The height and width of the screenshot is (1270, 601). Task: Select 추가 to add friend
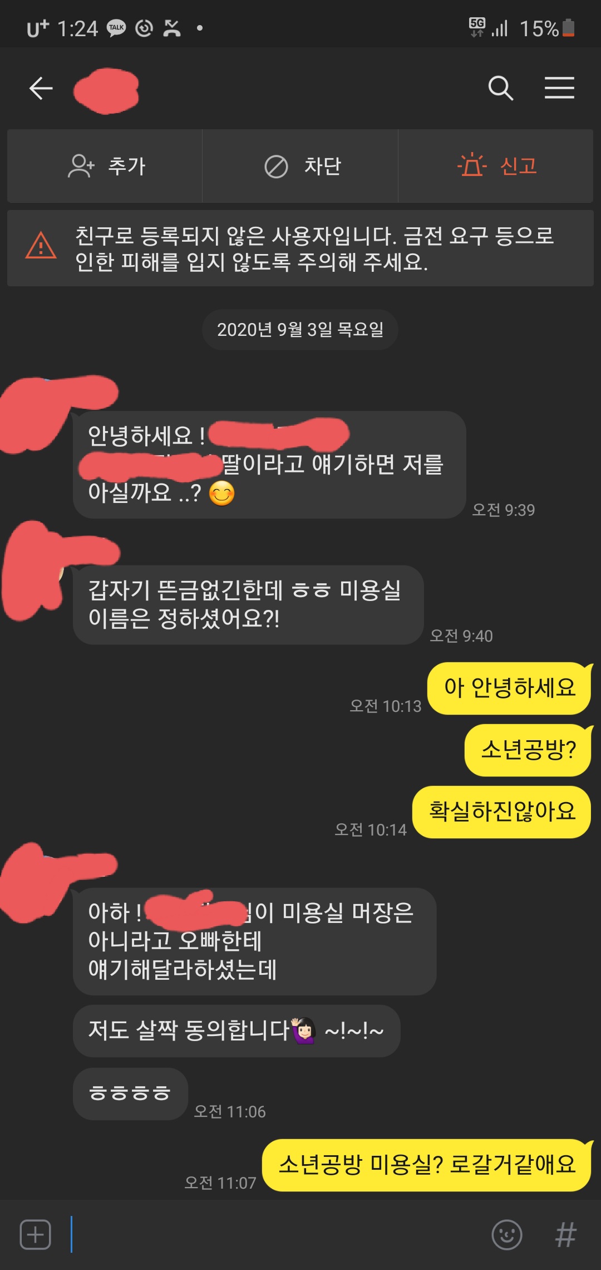click(127, 166)
